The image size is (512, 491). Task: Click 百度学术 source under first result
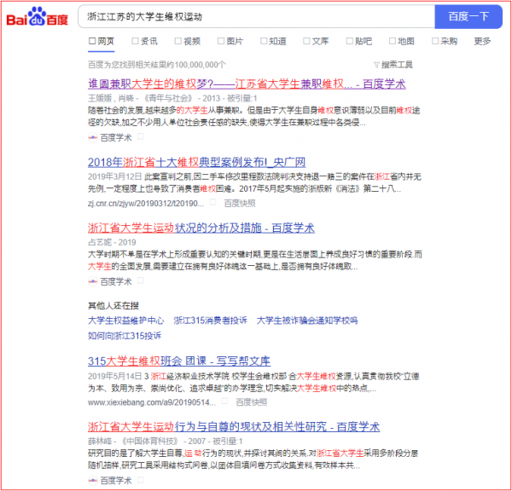[x=116, y=138]
